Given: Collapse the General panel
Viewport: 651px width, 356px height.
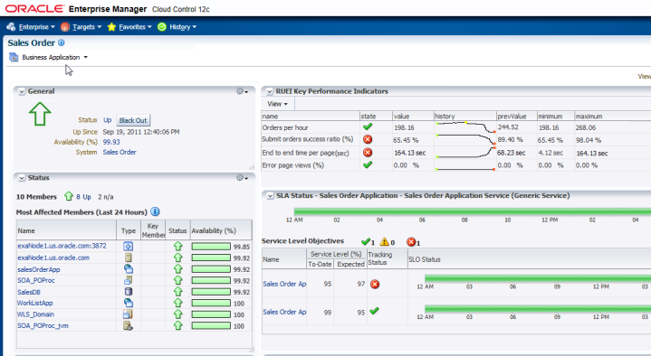Looking at the screenshot, I should [x=22, y=91].
